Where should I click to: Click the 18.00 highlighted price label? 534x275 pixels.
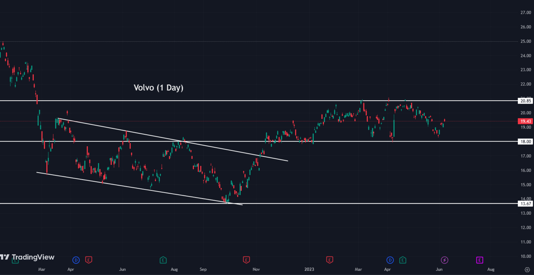(525, 142)
